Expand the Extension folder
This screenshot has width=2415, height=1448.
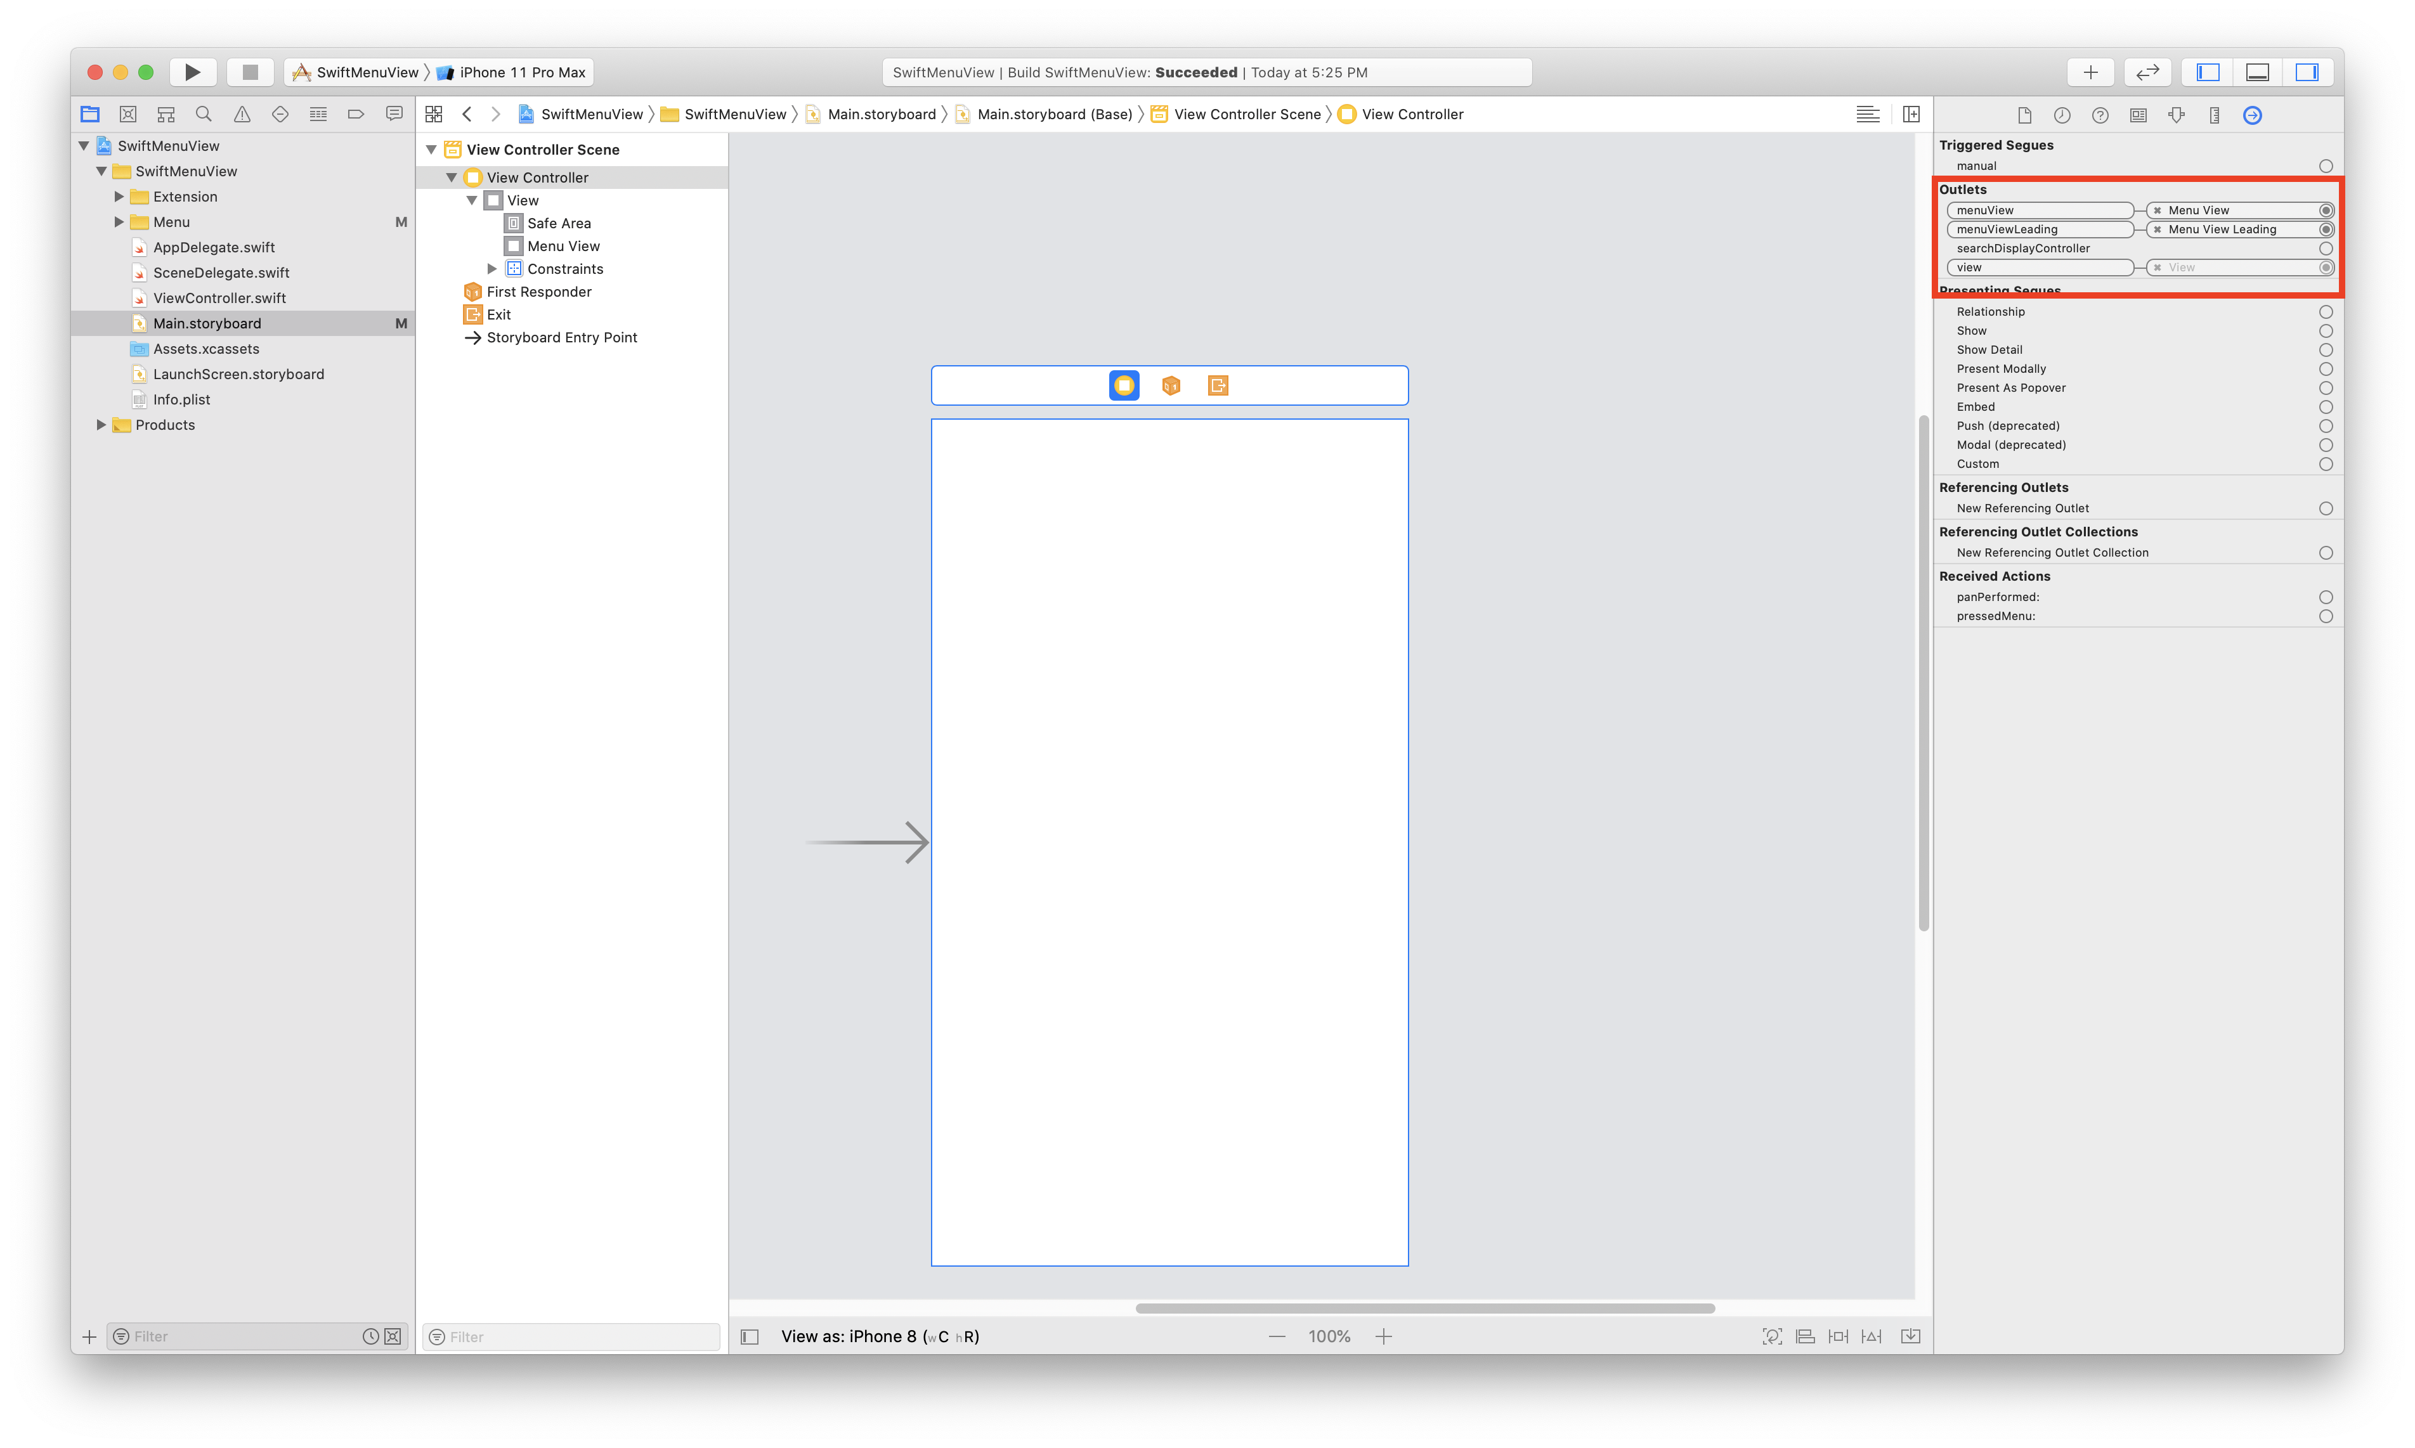[119, 197]
